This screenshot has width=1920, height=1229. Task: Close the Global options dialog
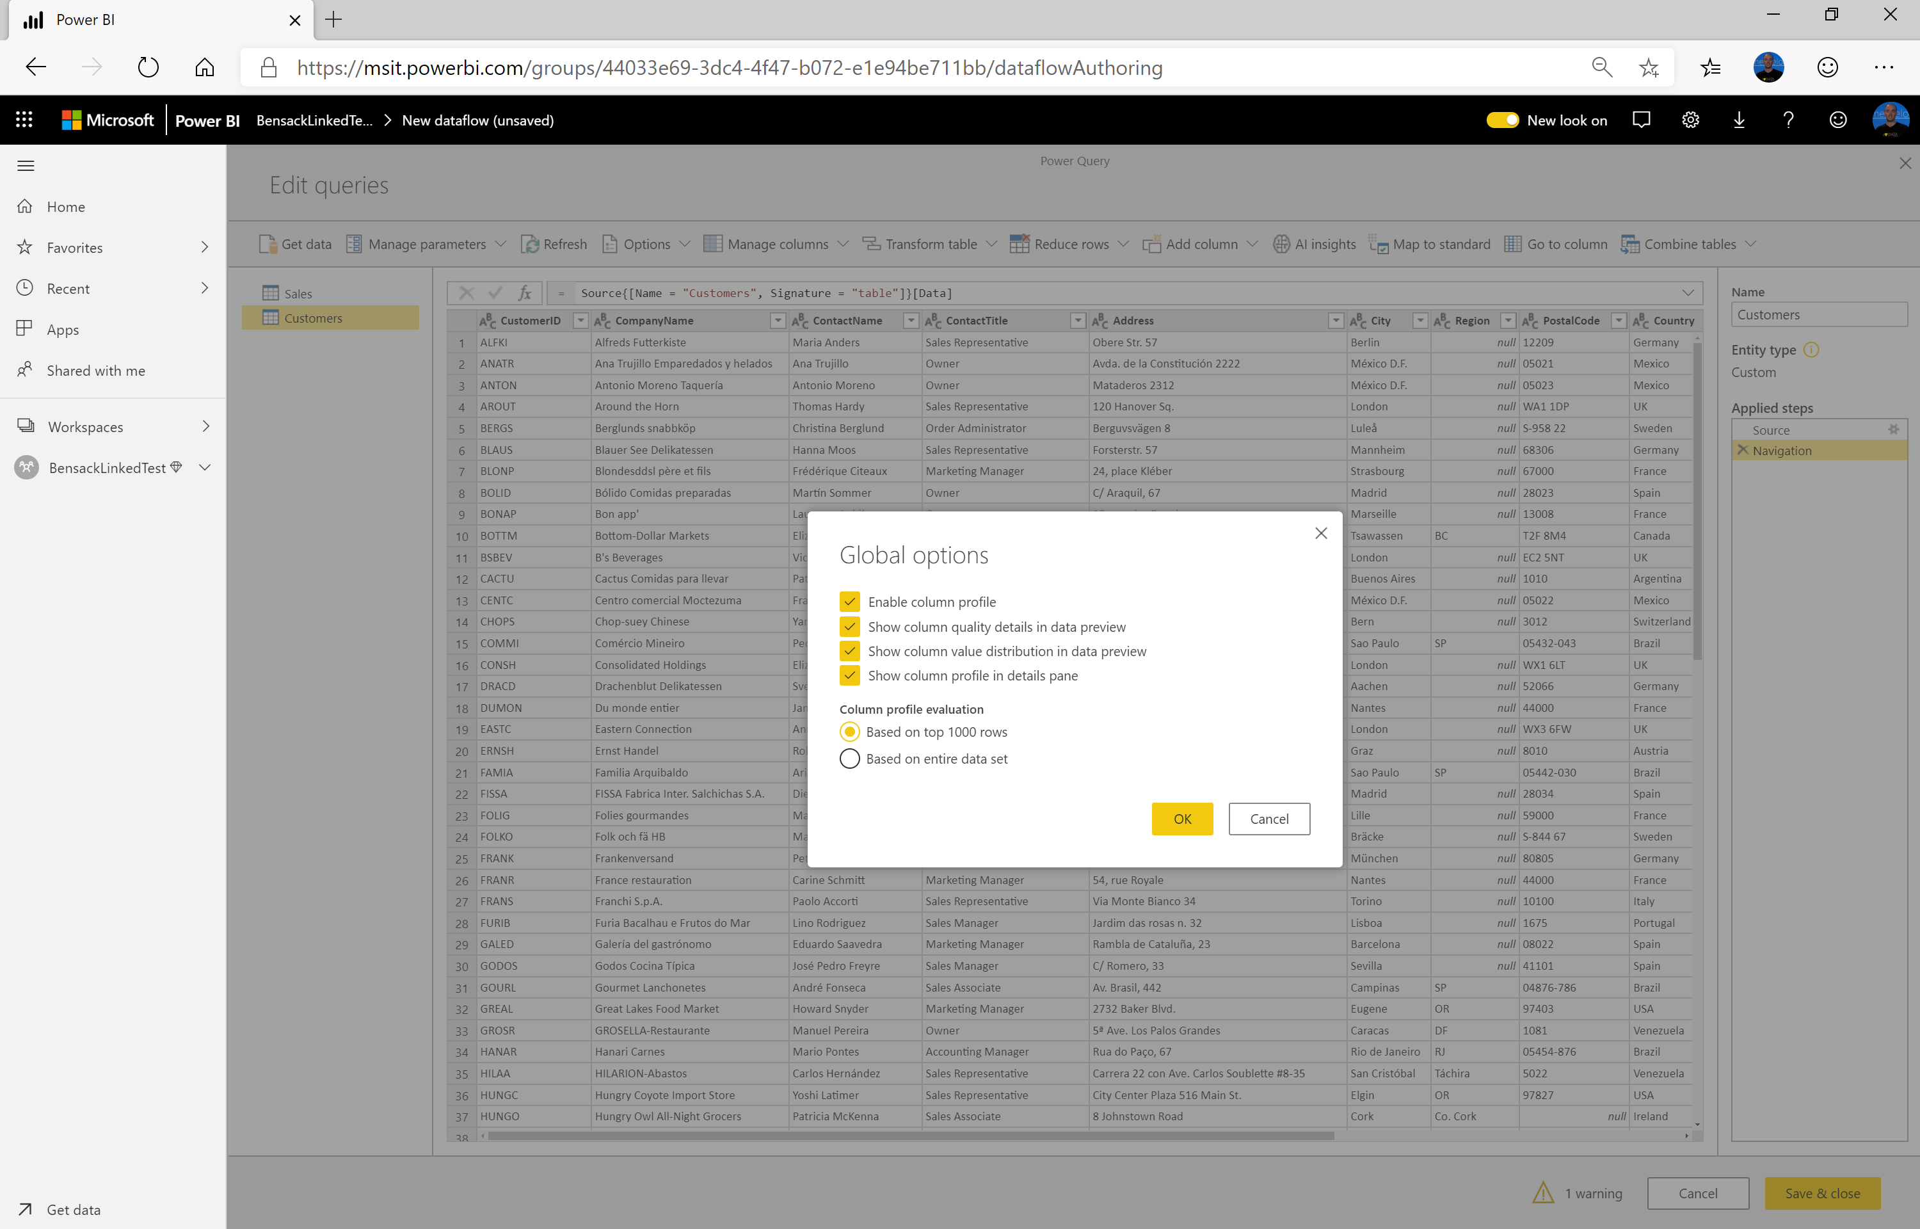(1321, 533)
